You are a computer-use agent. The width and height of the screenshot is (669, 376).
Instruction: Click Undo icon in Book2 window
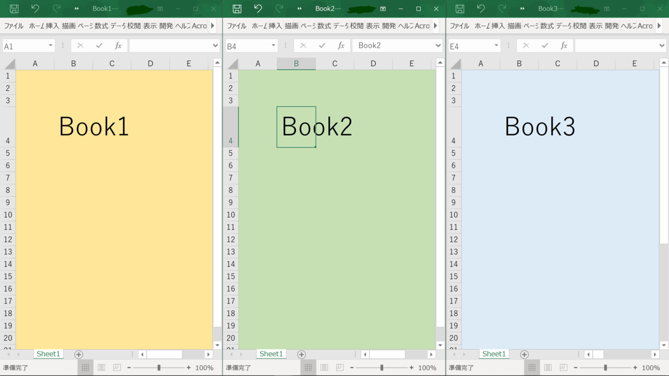coord(258,8)
